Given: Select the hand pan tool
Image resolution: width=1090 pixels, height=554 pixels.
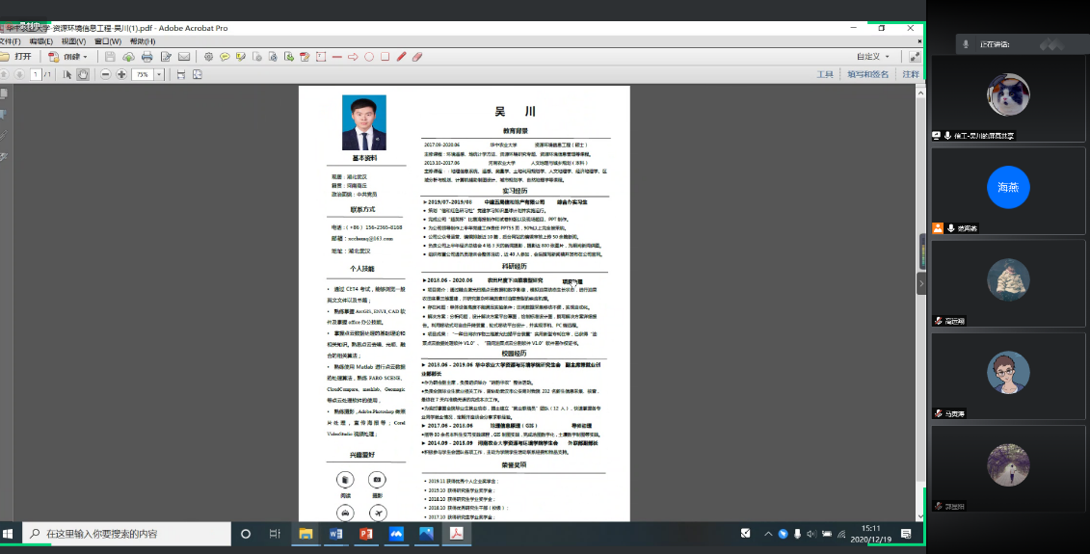Looking at the screenshot, I should pyautogui.click(x=83, y=74).
